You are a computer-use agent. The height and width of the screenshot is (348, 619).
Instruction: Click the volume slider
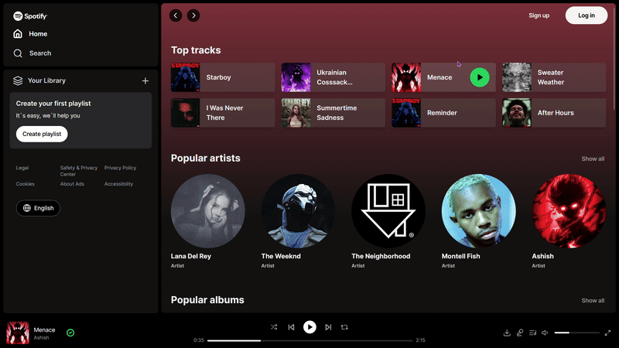pos(576,333)
